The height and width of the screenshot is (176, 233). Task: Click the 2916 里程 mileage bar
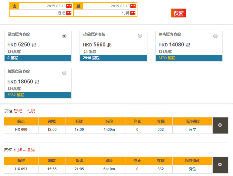(113, 58)
